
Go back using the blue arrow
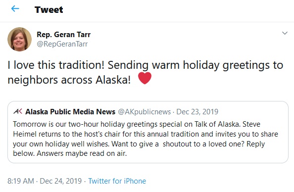coord(15,8)
